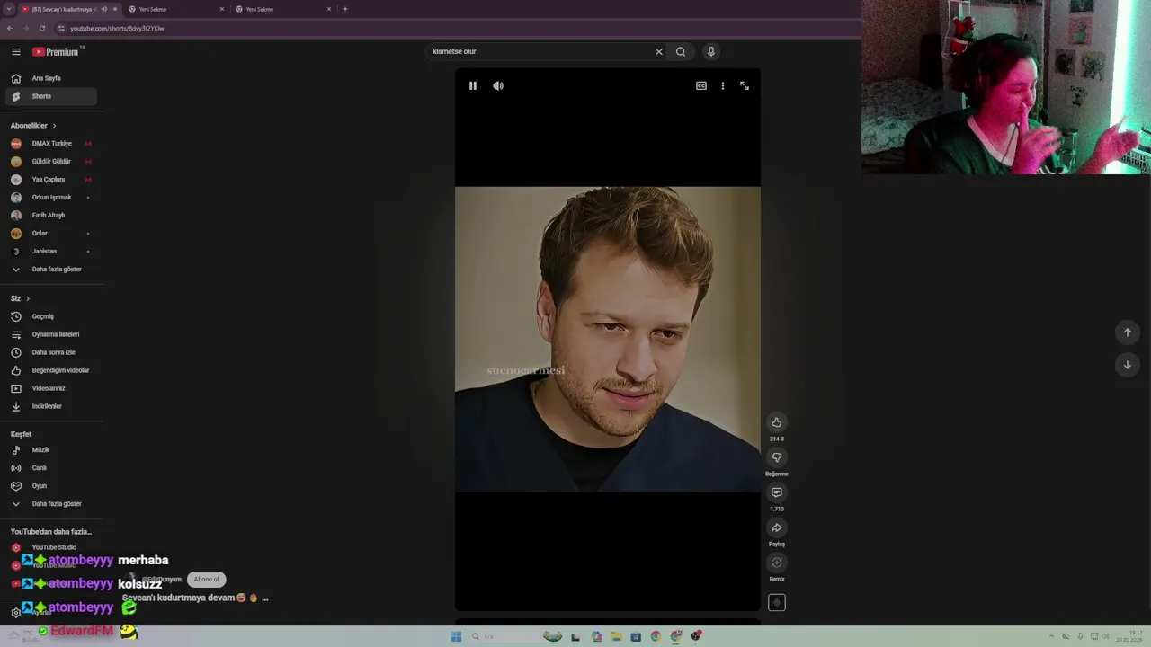Go to Ana Sayfa in sidebar
The height and width of the screenshot is (647, 1151).
click(x=51, y=78)
